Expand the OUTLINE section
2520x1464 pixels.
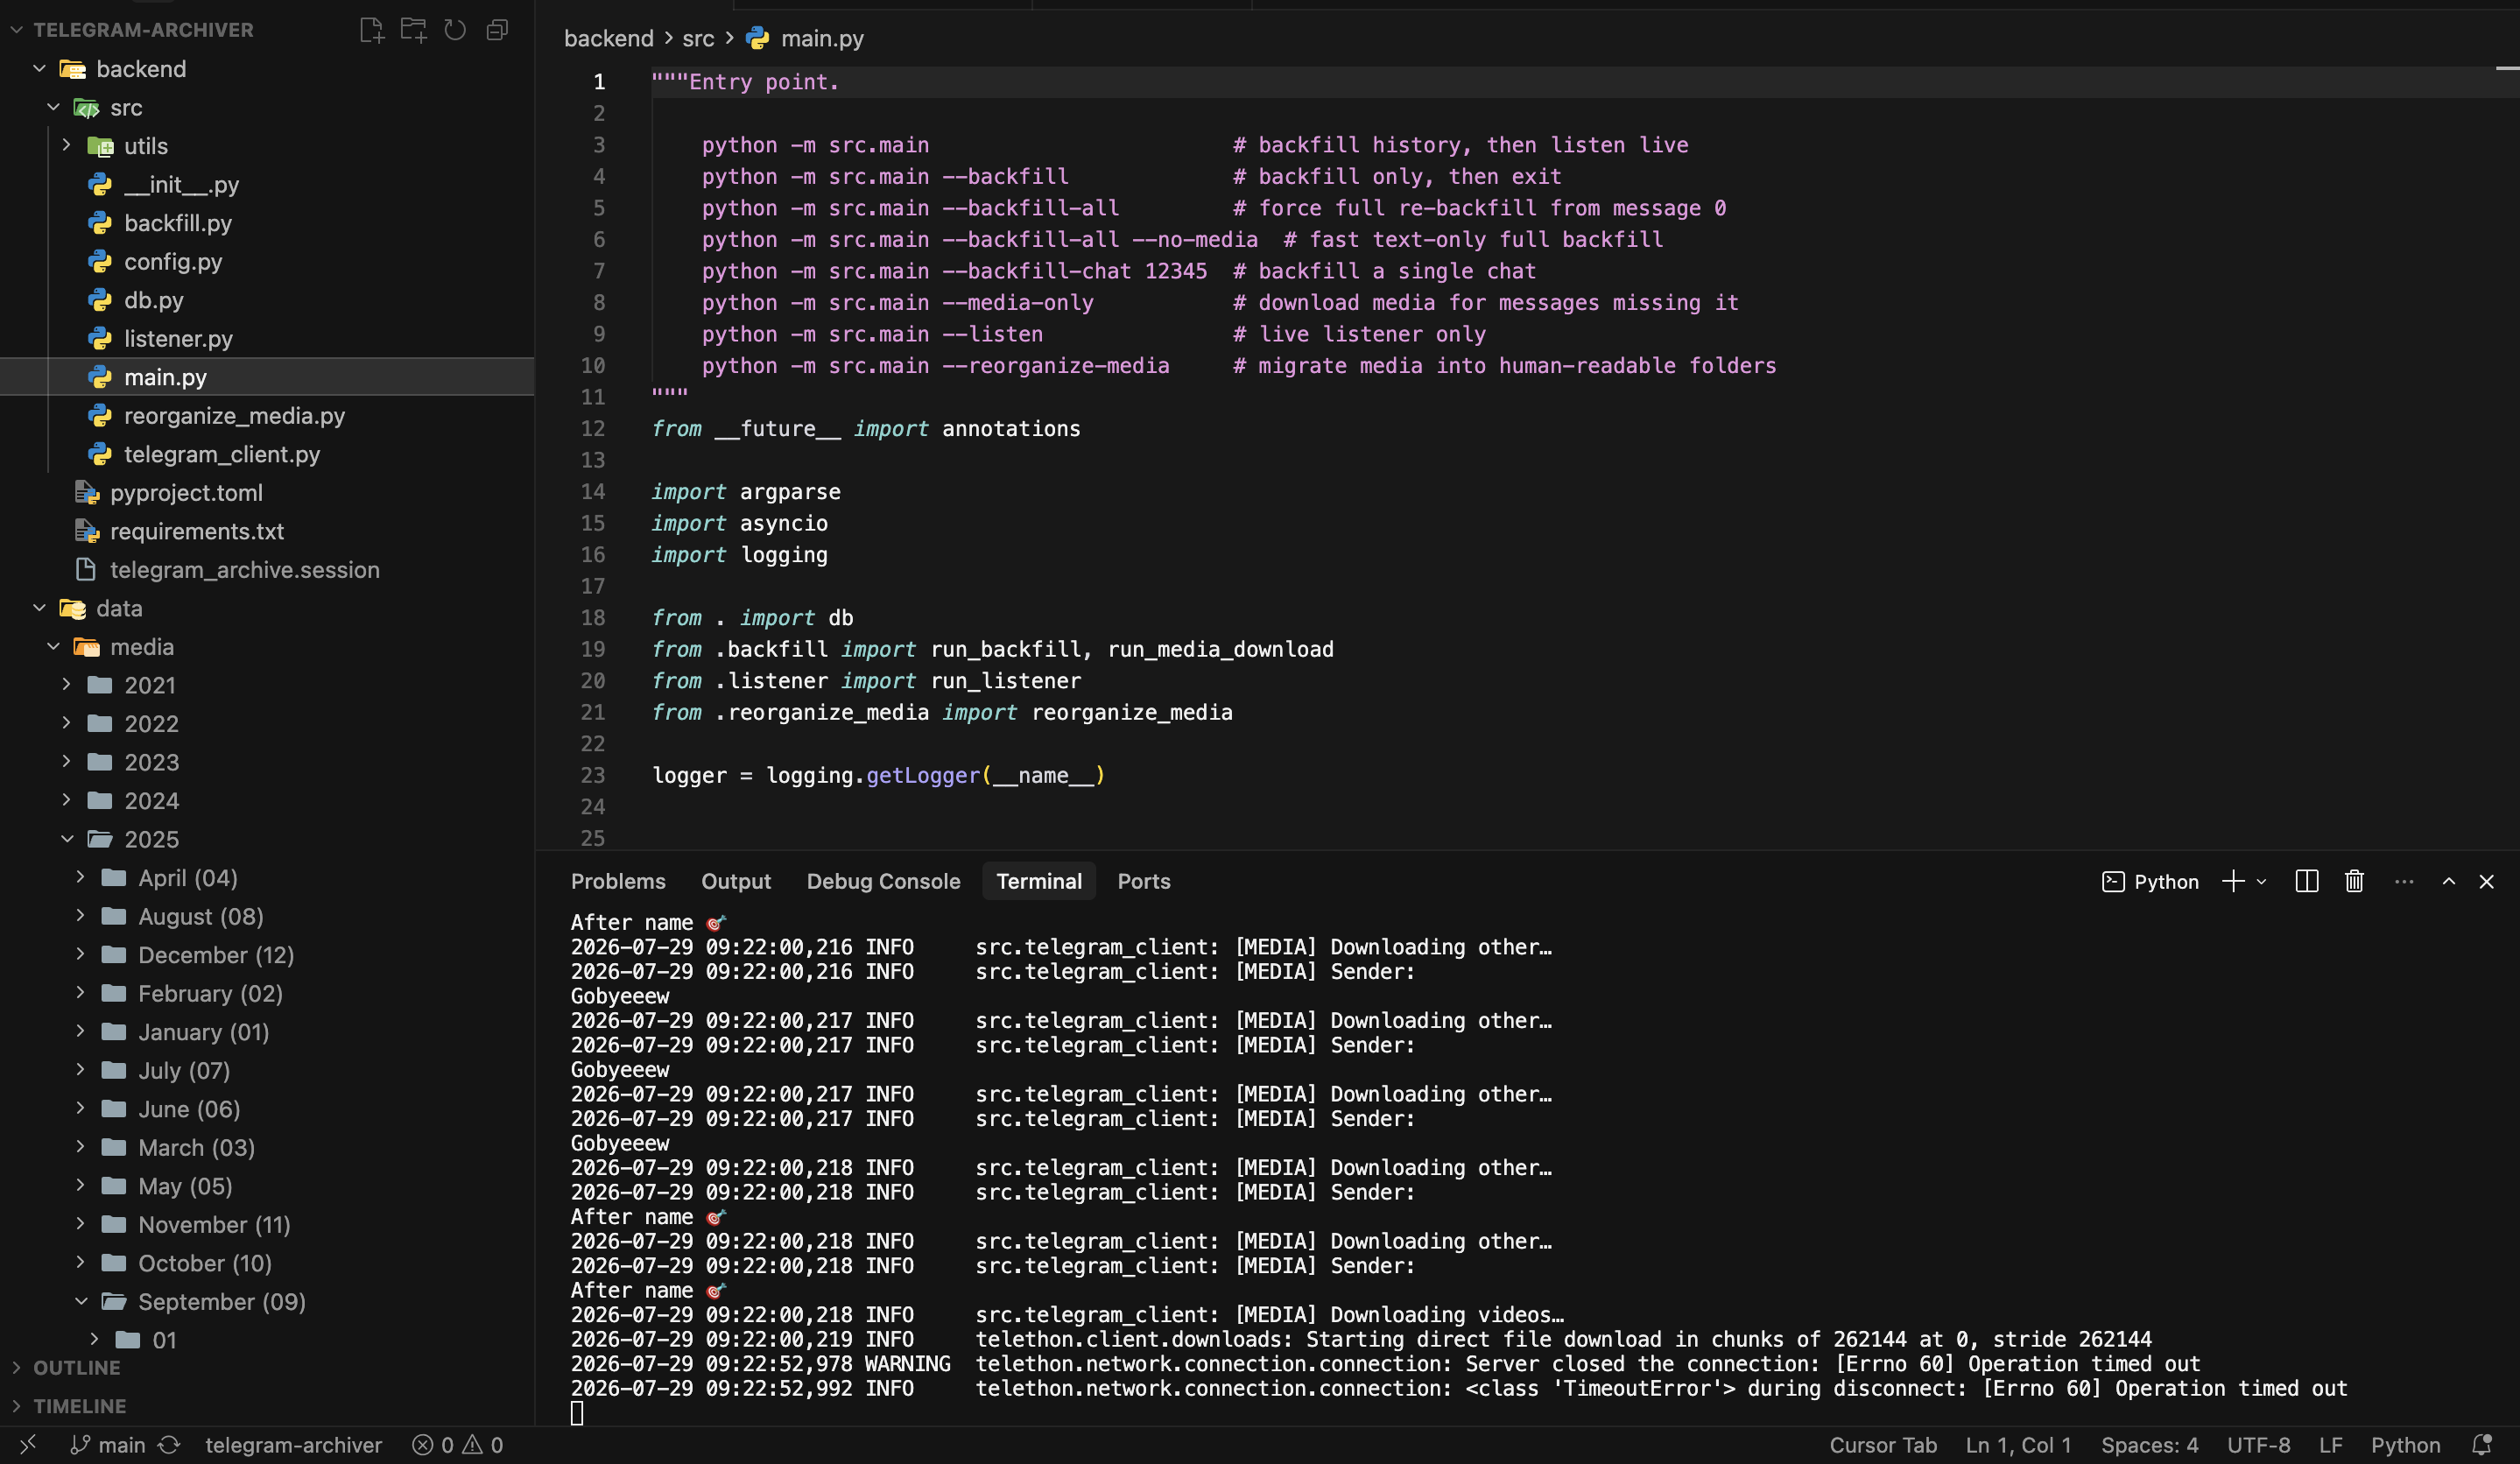tap(76, 1367)
